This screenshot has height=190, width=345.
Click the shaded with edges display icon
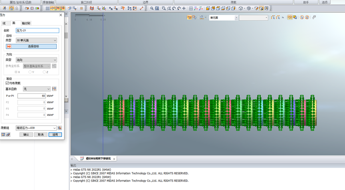pos(262,8)
